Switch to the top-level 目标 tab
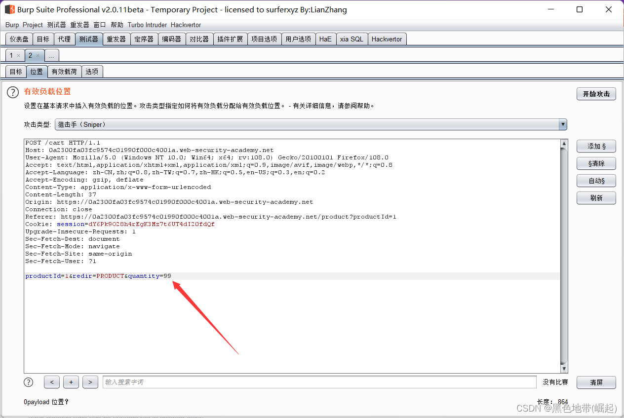The width and height of the screenshot is (624, 418). [43, 39]
